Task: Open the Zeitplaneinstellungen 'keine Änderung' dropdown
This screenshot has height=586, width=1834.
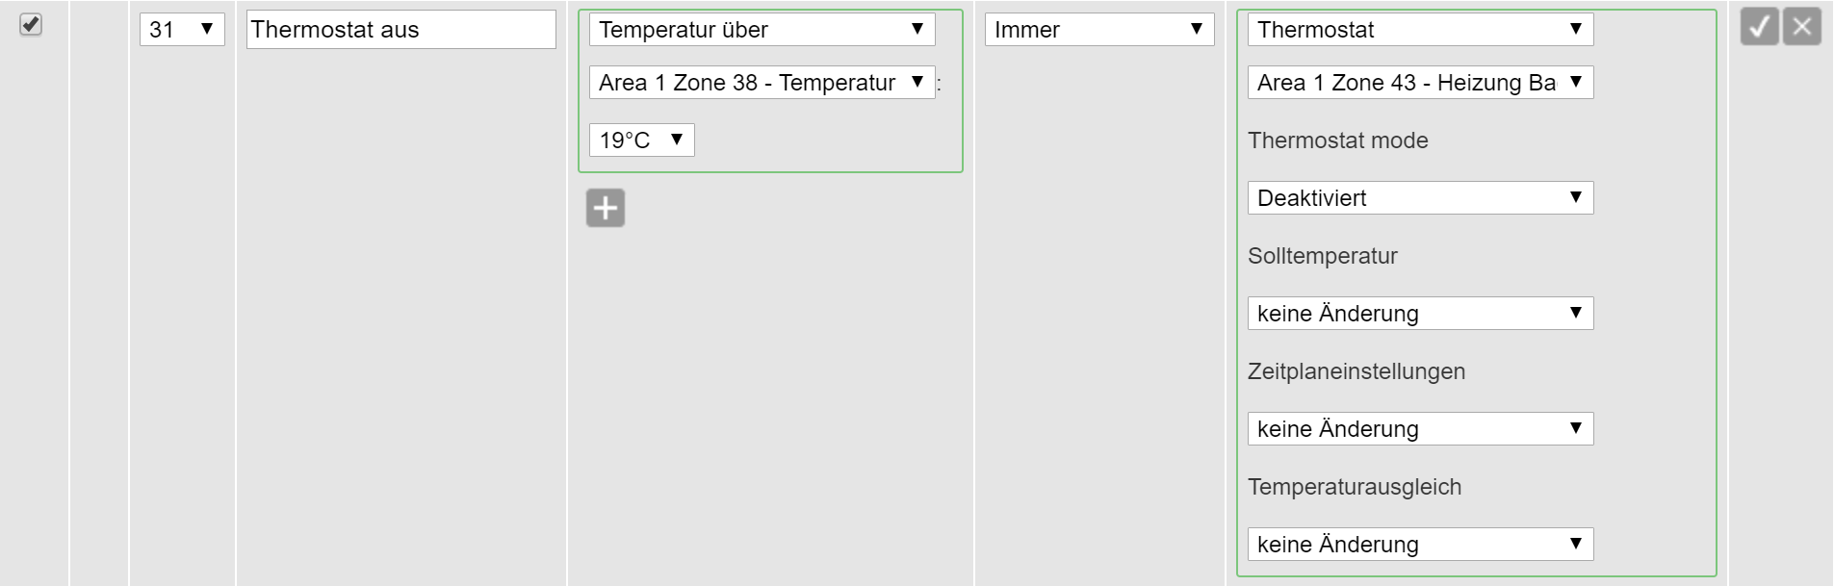Action: tap(1420, 429)
